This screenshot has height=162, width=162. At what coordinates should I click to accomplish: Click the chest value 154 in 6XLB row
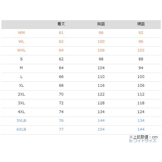(x=101, y=129)
